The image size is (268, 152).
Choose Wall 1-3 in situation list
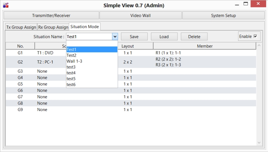[x=74, y=61]
